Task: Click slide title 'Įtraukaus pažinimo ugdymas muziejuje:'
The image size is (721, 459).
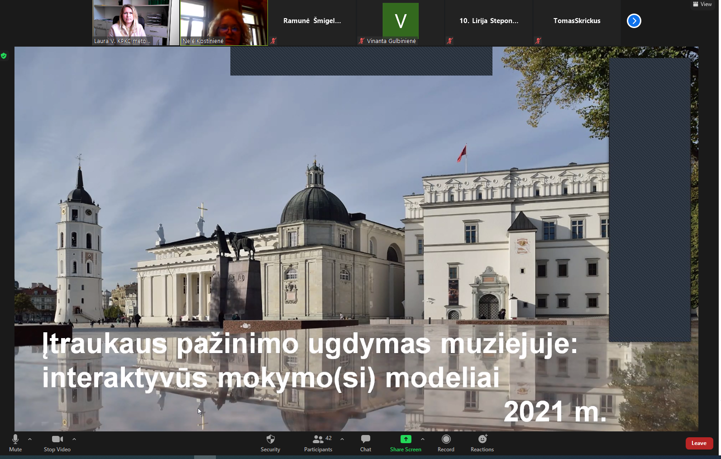Action: tap(310, 344)
